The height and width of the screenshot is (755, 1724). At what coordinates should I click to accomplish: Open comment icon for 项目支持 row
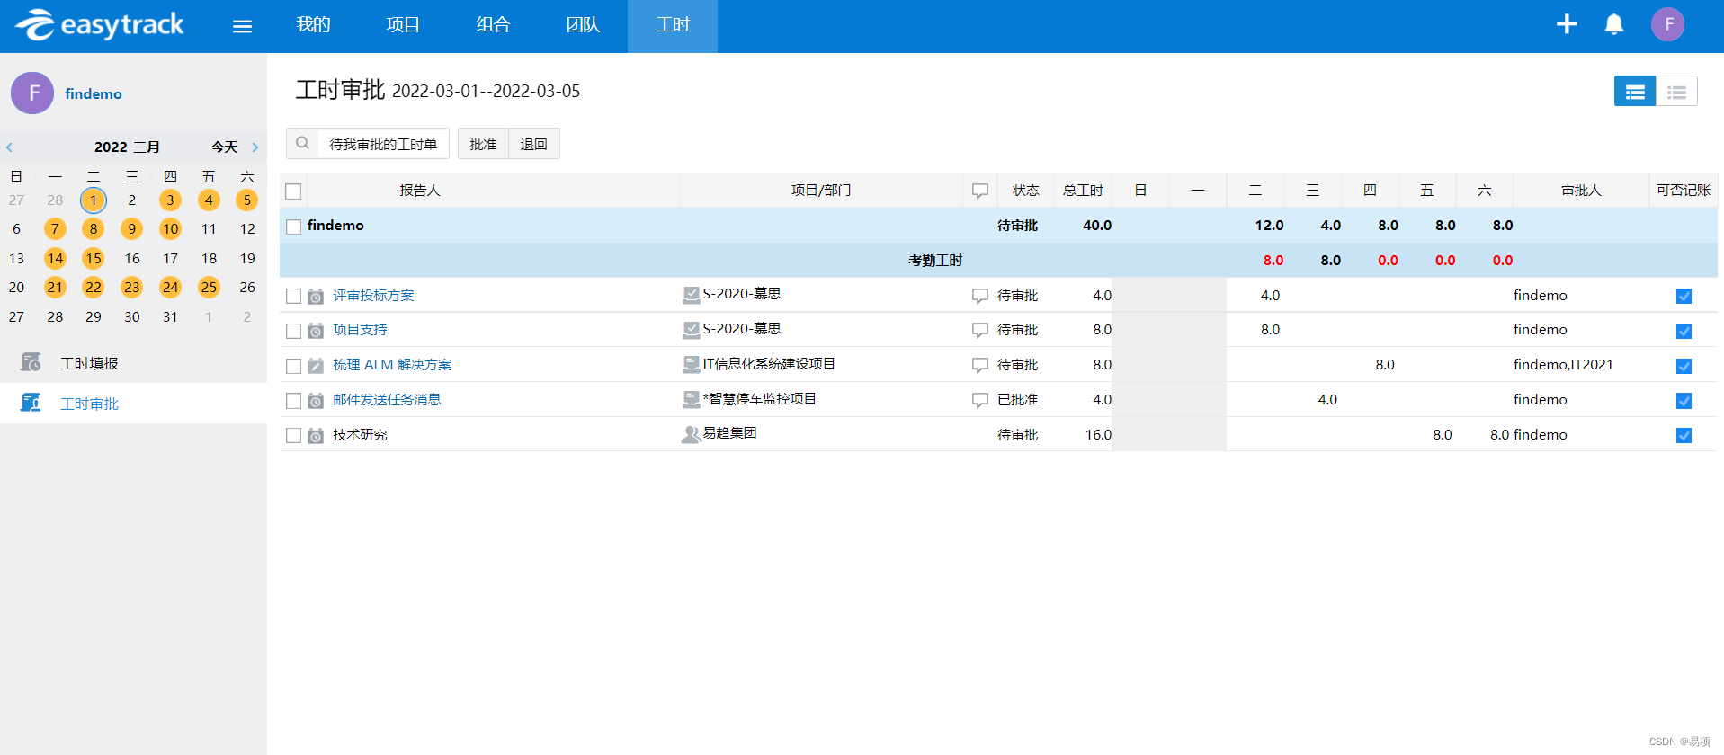pos(980,331)
